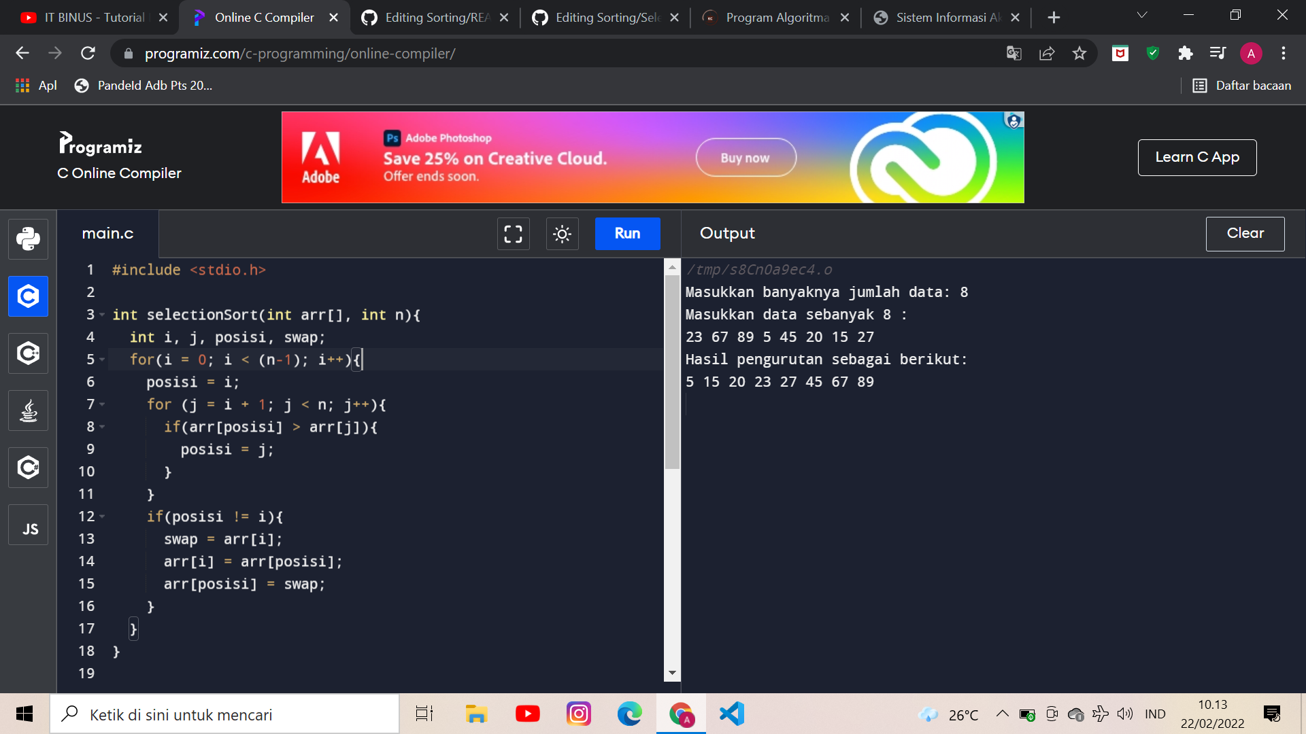Image resolution: width=1306 pixels, height=734 pixels.
Task: Switch to the IT BINUS Tutorial tab
Action: (x=93, y=17)
